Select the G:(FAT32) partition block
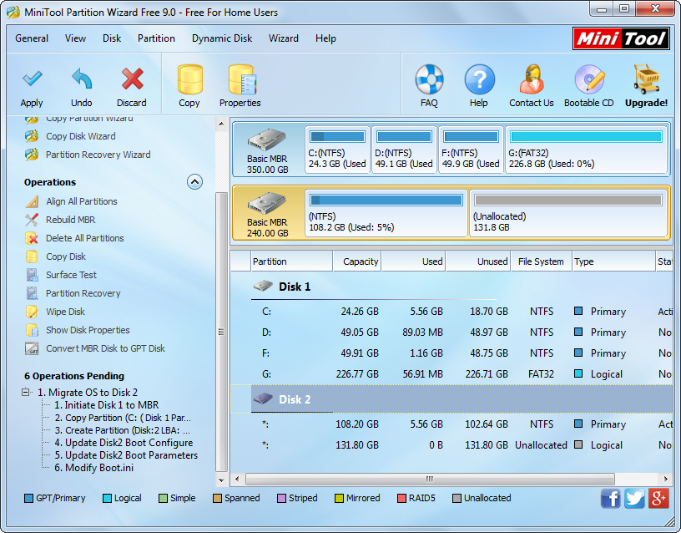 point(587,150)
